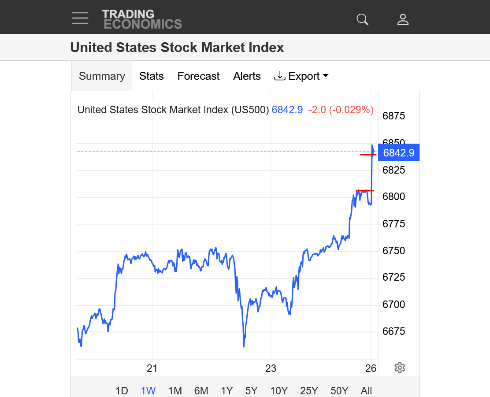
Task: Select the 1W time range
Action: pyautogui.click(x=148, y=390)
